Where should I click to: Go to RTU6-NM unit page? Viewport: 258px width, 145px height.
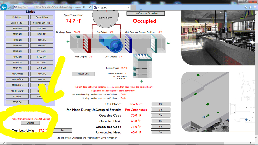coord(17,57)
